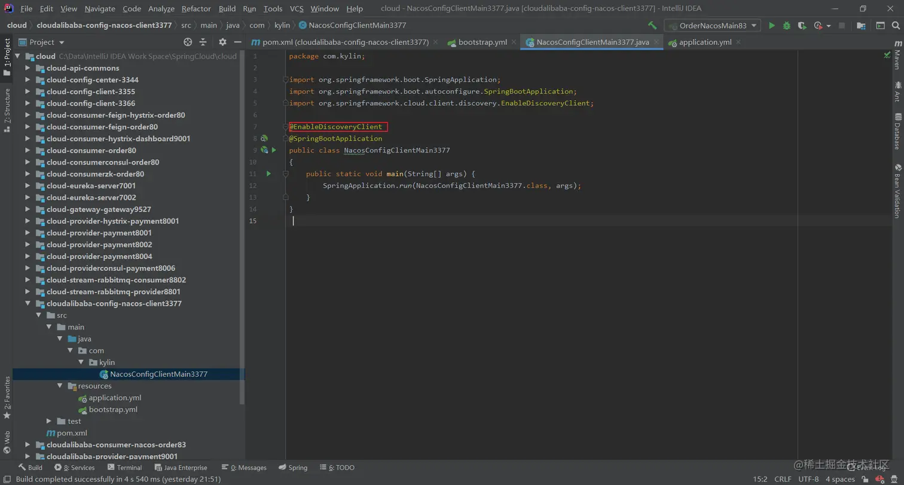Select pom.xml in project tree
The image size is (904, 485).
point(72,433)
